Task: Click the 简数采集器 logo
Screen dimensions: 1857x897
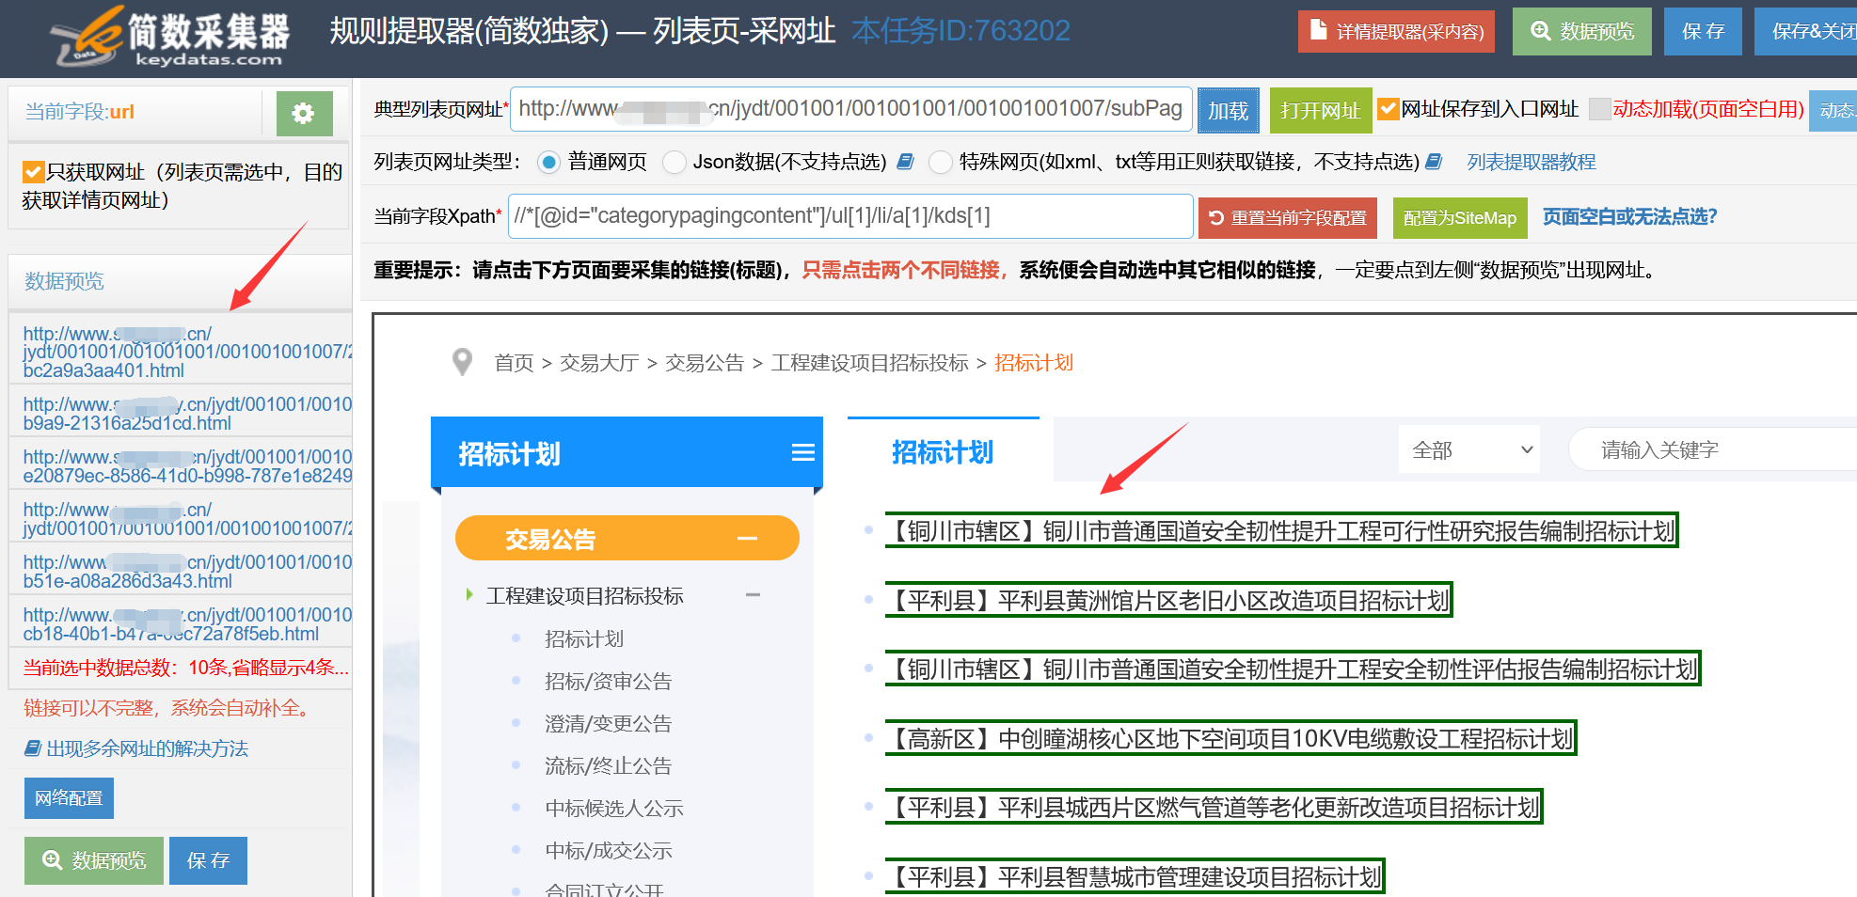Action: pyautogui.click(x=171, y=38)
